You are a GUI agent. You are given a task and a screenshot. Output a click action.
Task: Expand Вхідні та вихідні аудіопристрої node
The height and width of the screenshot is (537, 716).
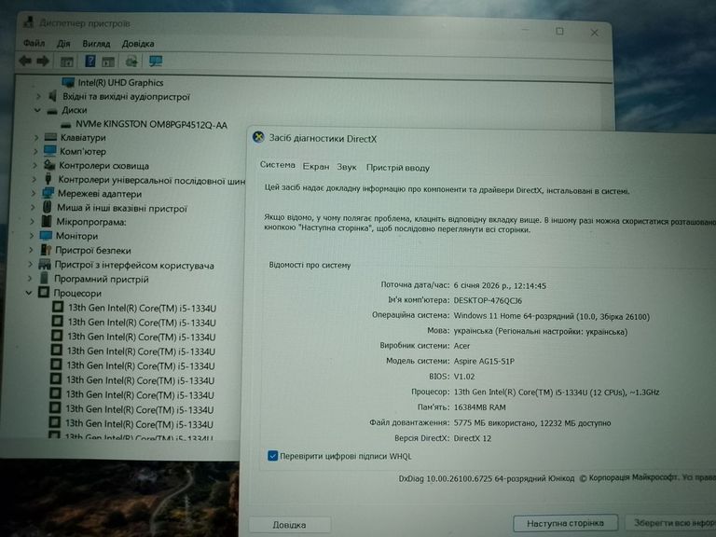pos(39,96)
